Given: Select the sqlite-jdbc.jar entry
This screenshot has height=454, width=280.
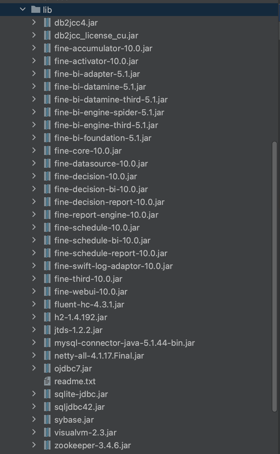Looking at the screenshot, I should [x=81, y=394].
